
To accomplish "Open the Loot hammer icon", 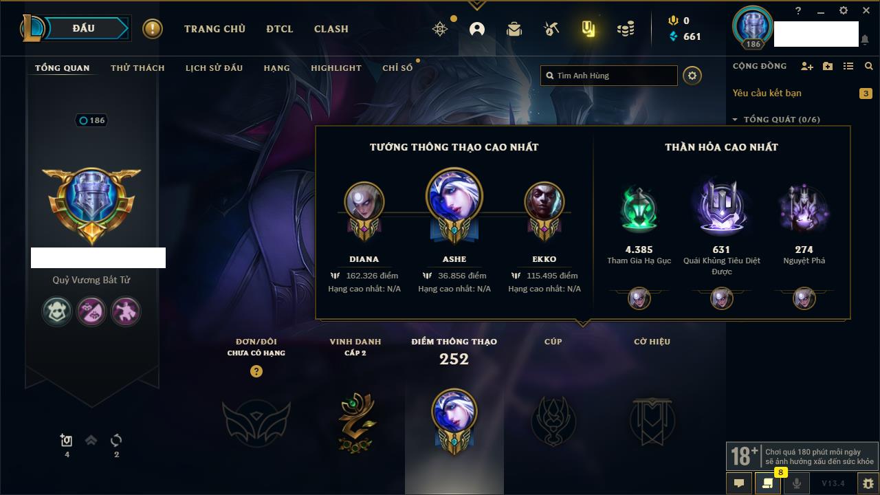I will 551,29.
